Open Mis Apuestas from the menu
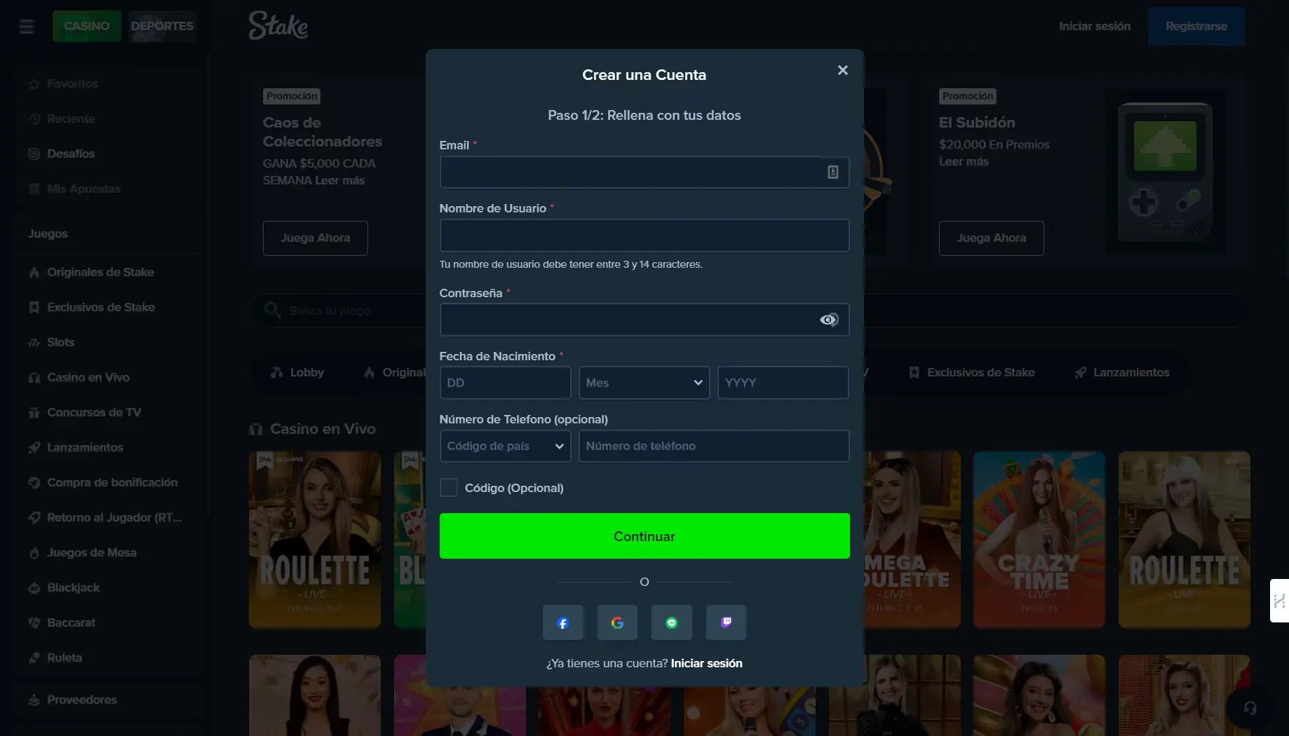 [83, 189]
